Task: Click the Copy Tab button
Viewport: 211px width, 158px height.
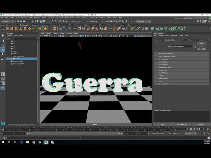Action: pyautogui.click(x=201, y=124)
